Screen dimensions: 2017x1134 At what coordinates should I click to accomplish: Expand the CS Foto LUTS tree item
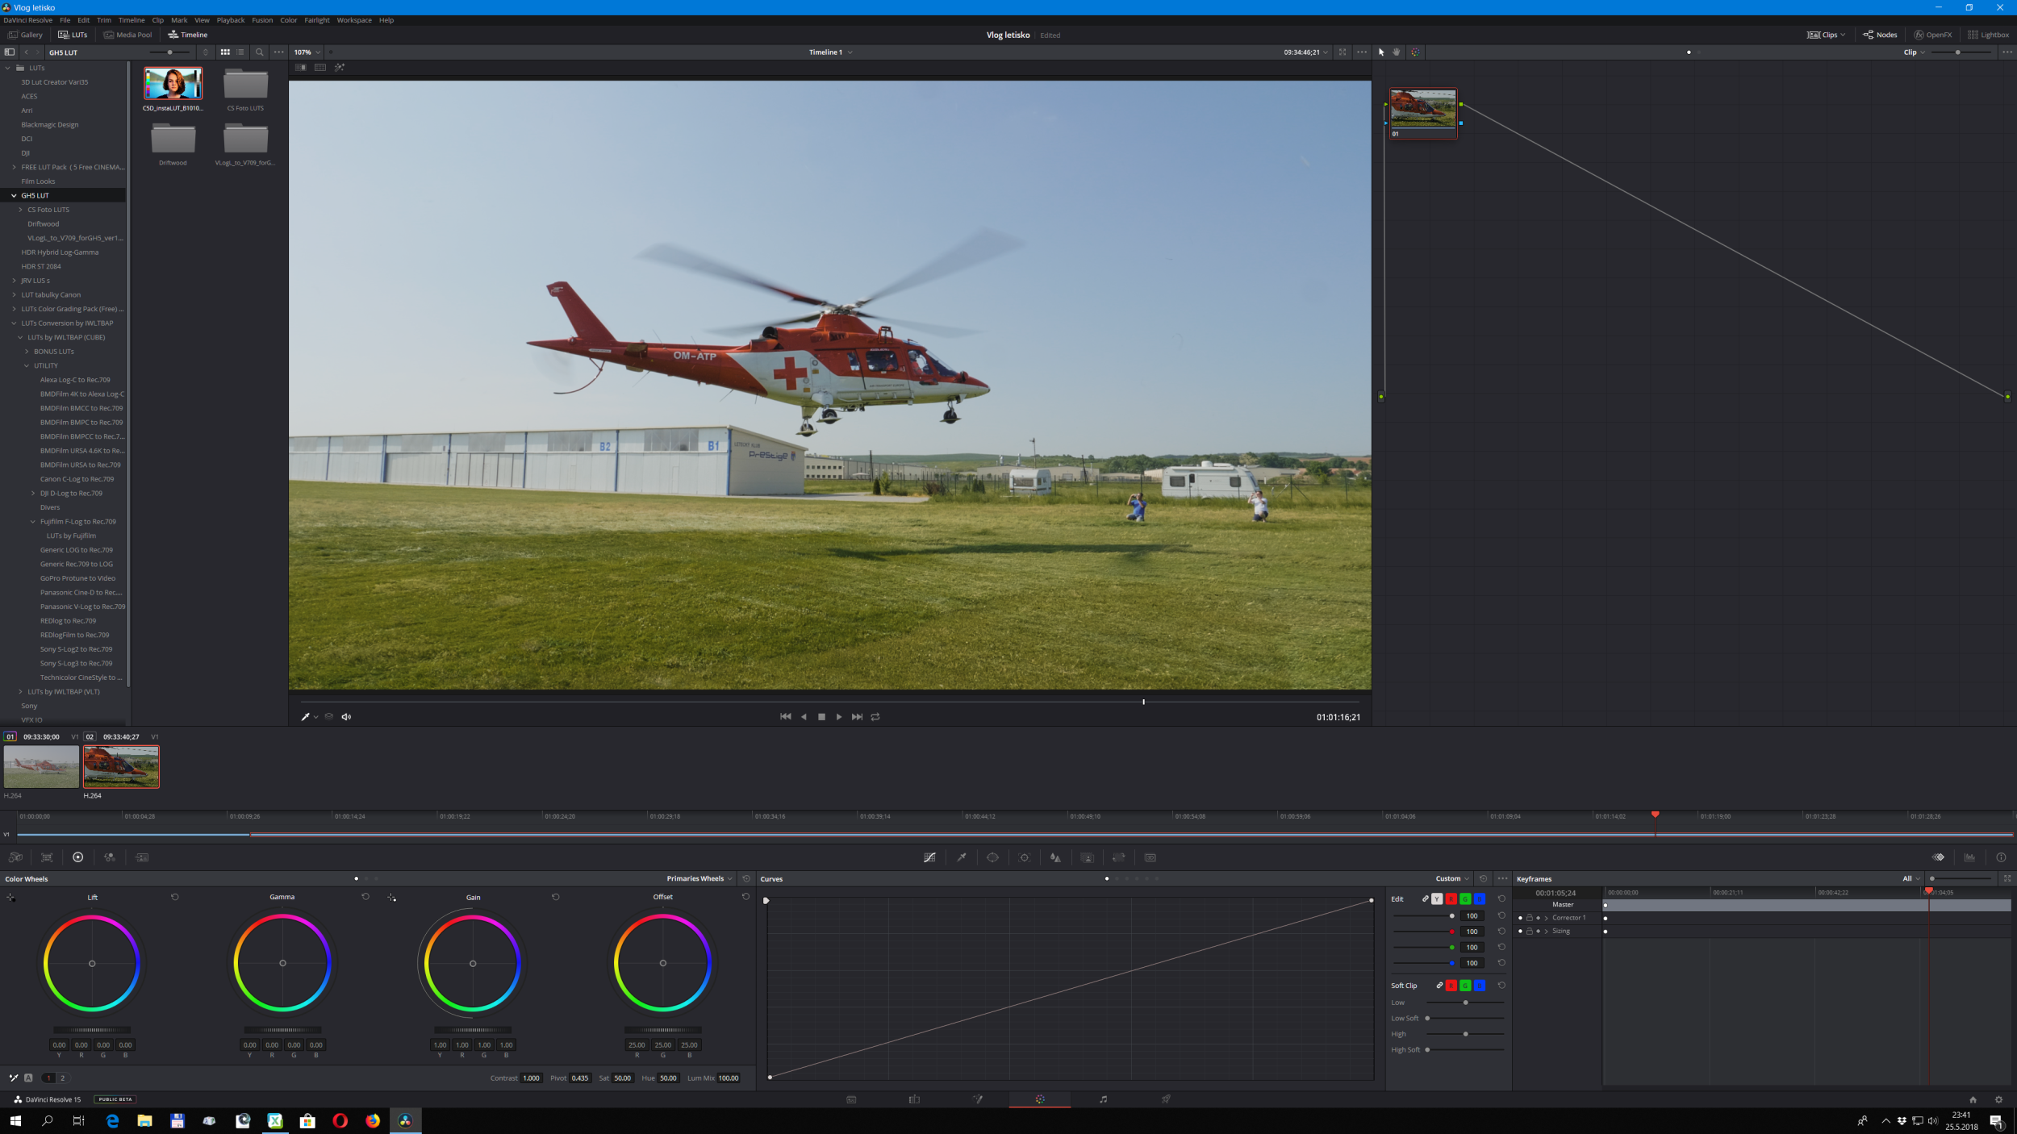[20, 210]
